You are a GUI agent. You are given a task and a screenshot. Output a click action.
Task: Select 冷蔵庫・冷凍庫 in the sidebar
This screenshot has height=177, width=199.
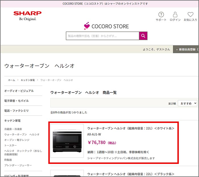click(13, 129)
